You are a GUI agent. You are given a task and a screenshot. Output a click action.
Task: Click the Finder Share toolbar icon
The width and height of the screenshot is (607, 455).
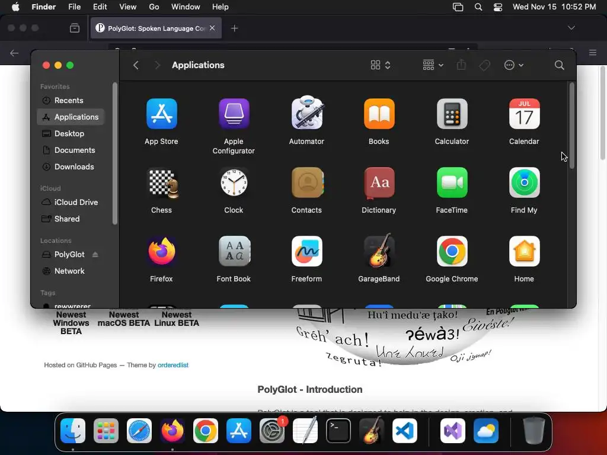click(x=461, y=65)
